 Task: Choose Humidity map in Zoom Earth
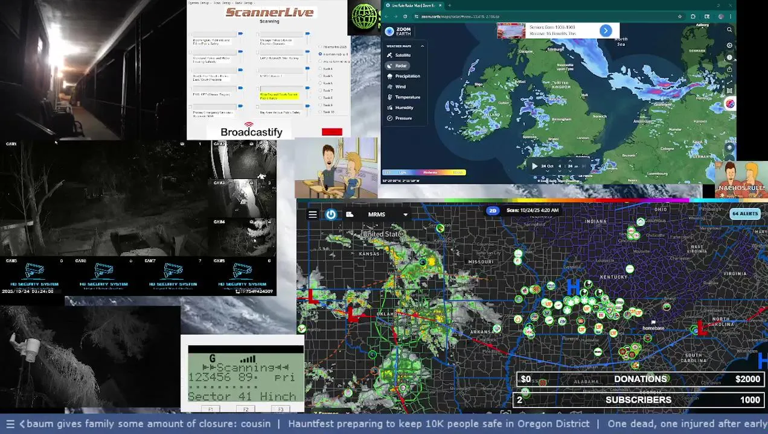coord(400,108)
